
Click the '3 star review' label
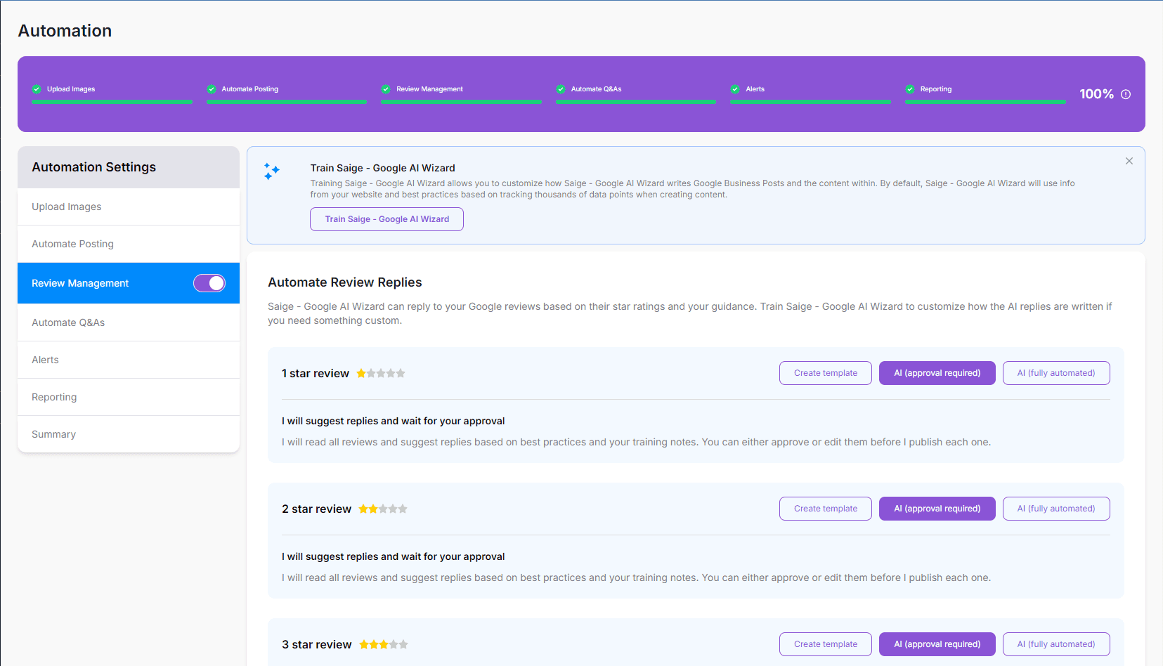tap(317, 644)
